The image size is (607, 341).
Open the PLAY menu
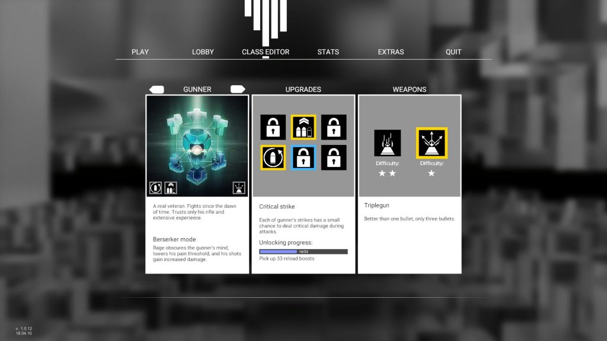[140, 52]
